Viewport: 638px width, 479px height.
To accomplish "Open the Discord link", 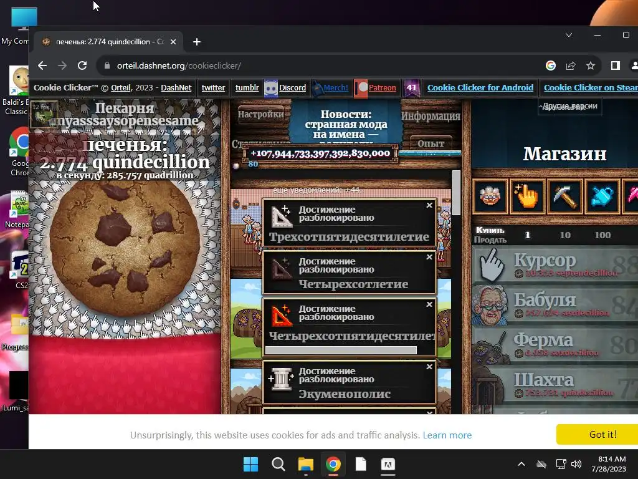I will [292, 87].
